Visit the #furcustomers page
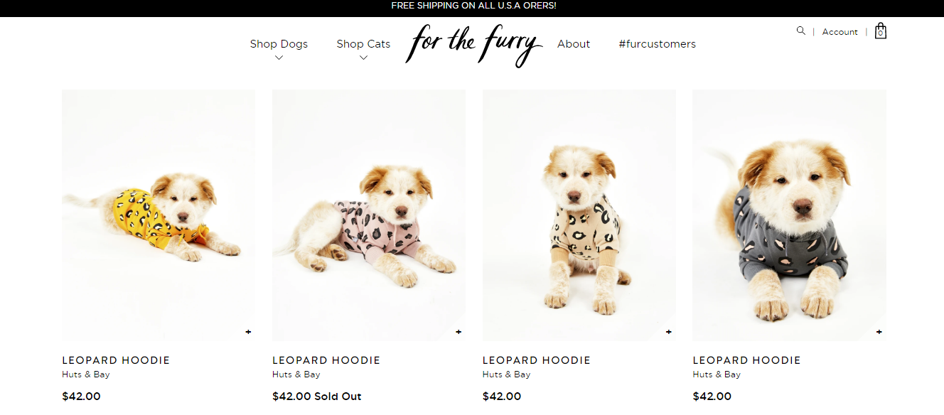The image size is (944, 415). pos(657,44)
